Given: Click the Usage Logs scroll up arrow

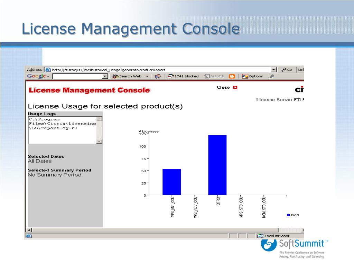Looking at the screenshot, I should click(99, 119).
